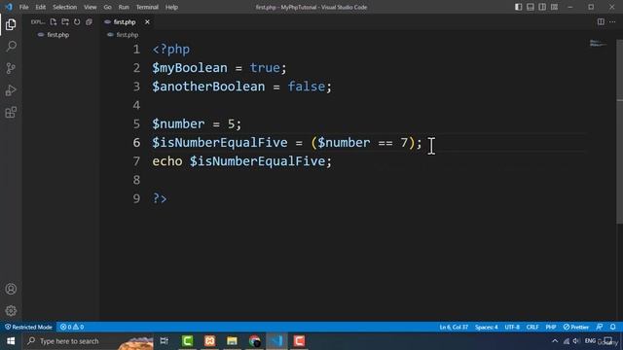Click line number 5 in the gutter
Viewport: 623px width, 350px height.
(136, 123)
